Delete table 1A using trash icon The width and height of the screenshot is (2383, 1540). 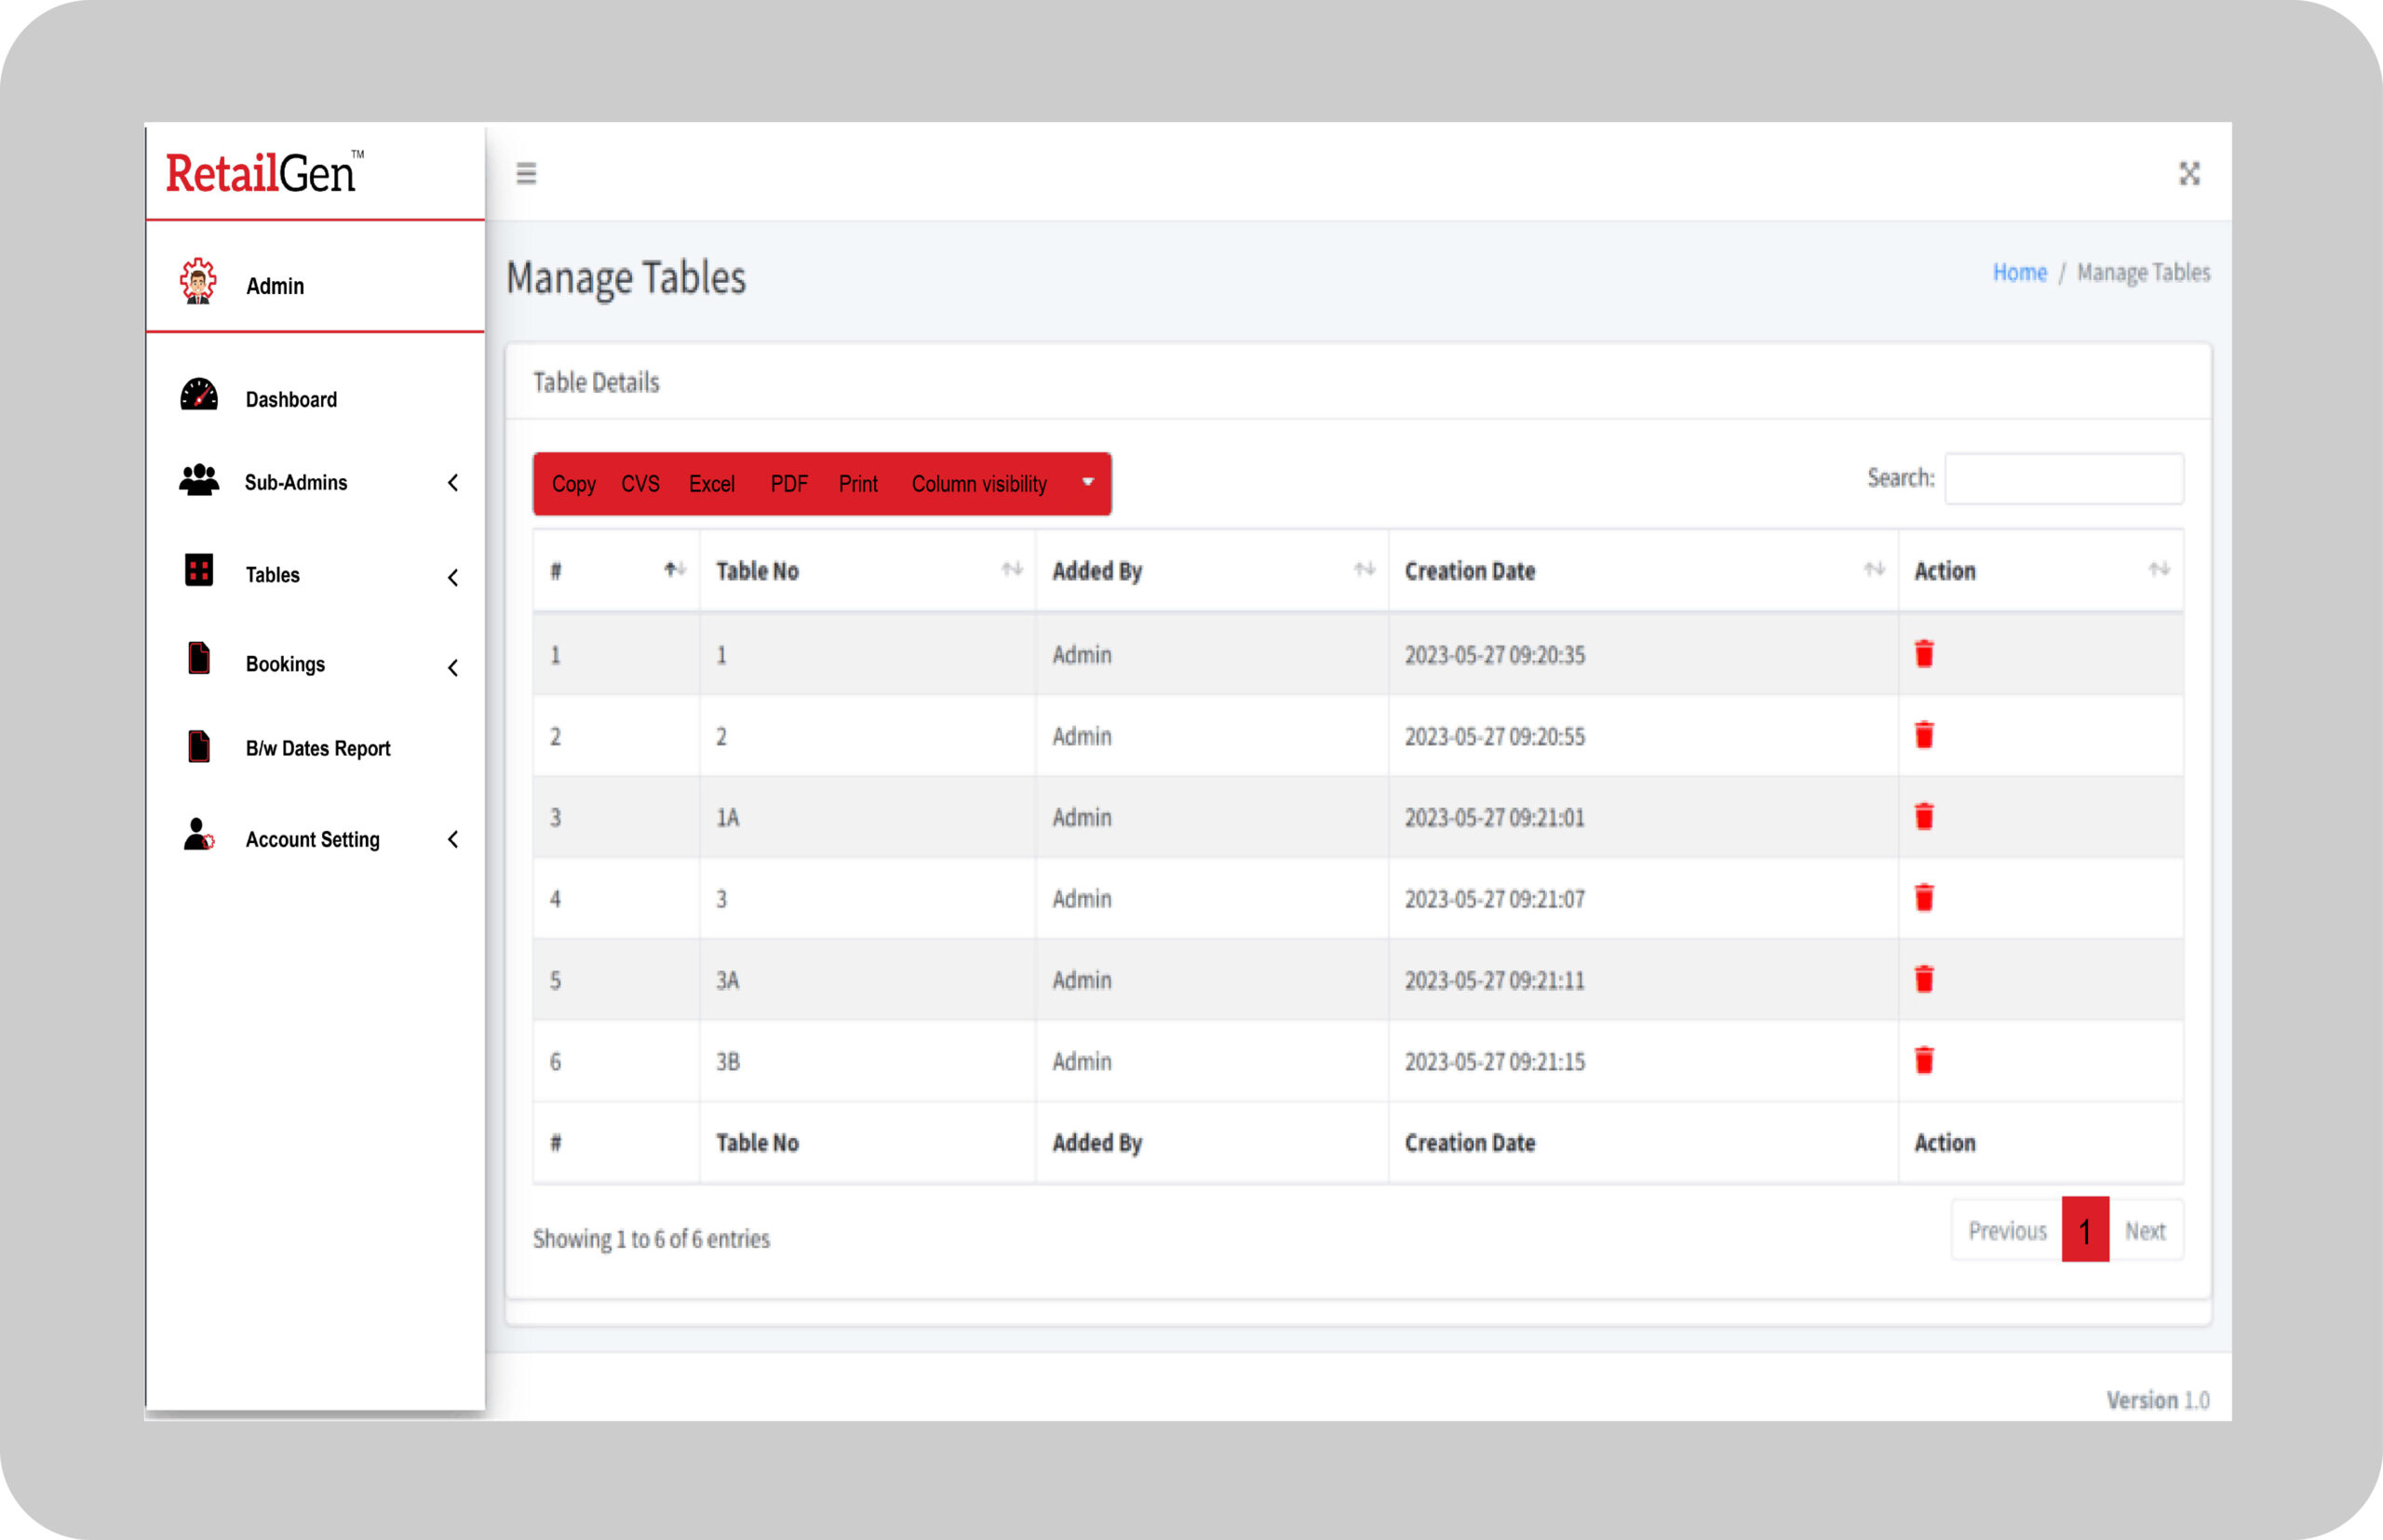tap(1924, 817)
